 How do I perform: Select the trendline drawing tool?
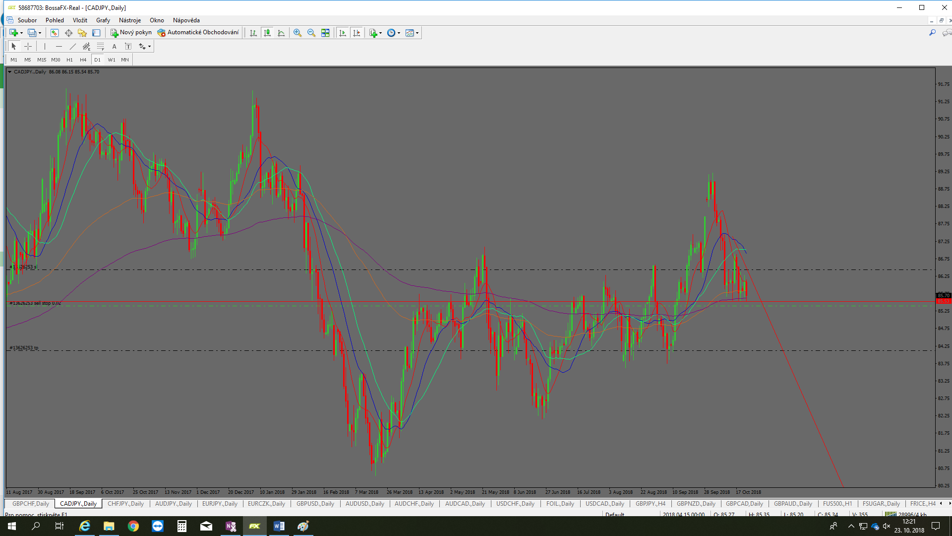(x=73, y=46)
